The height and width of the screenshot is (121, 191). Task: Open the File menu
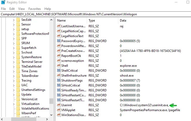3,9
